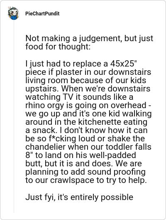The width and height of the screenshot is (166, 220).
Task: Click the phrase 'food for thought:'
Action: [58, 47]
